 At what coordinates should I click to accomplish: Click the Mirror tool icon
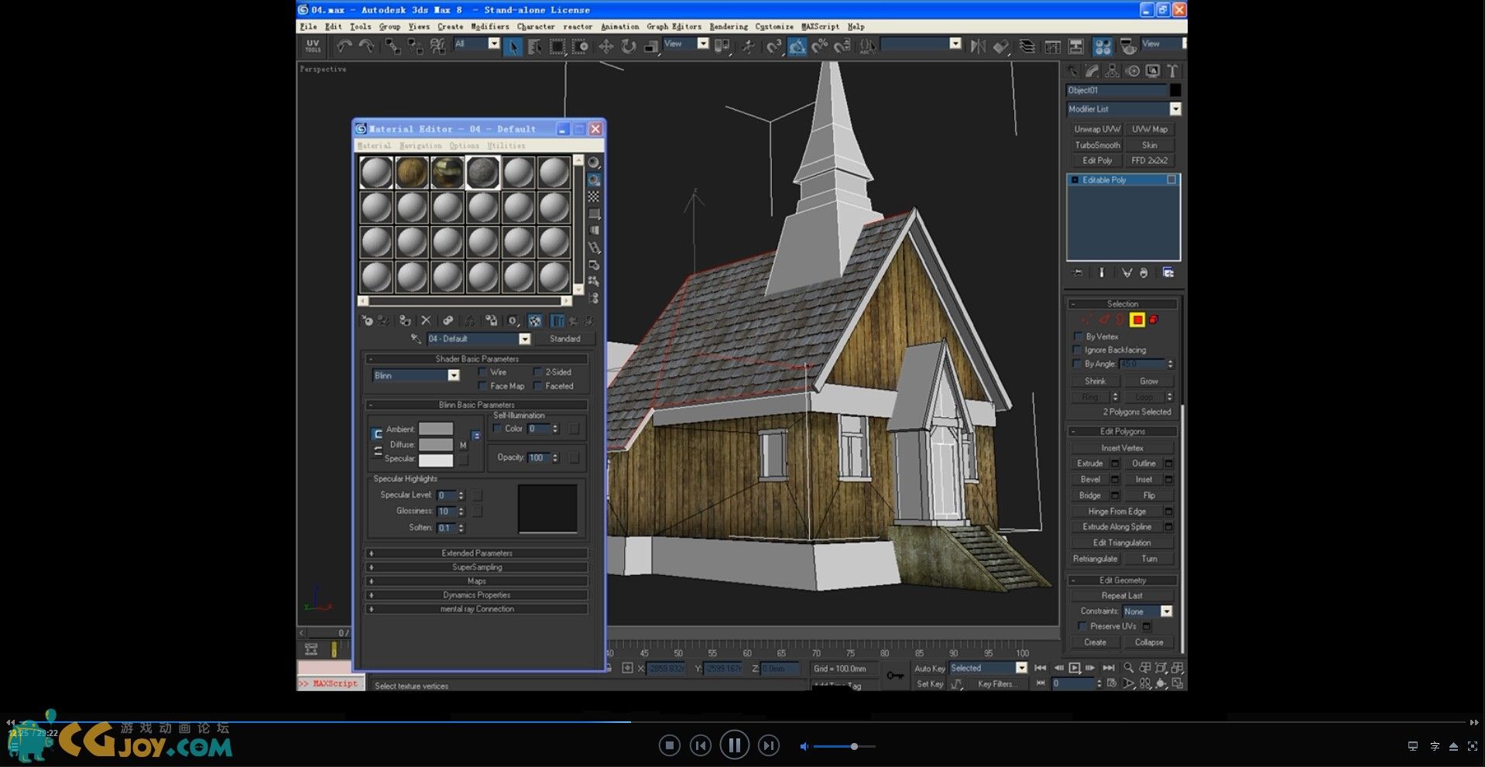978,46
